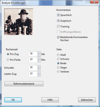This screenshot has height=107, width=100.
Task: Confirm settings with OK button
Action: click(13, 100)
